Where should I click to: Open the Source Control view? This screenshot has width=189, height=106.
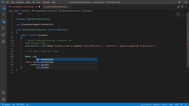pyautogui.click(x=3, y=21)
